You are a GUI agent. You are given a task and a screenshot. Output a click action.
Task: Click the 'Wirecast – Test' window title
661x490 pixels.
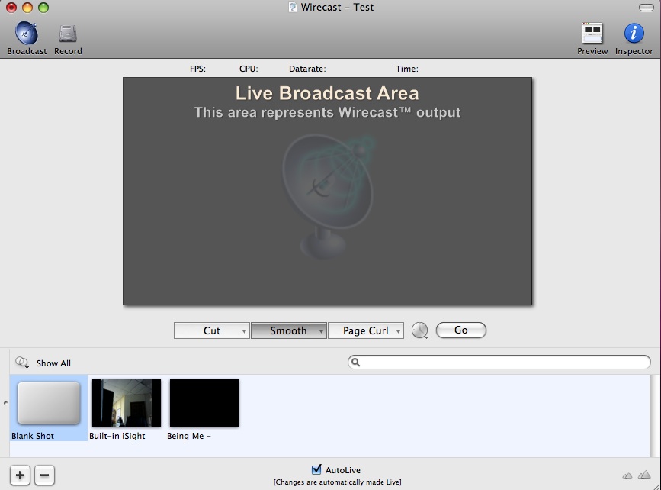pos(337,7)
